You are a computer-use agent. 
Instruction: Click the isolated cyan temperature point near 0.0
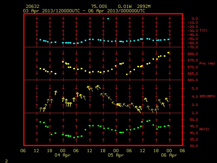pyautogui.click(x=108, y=19)
